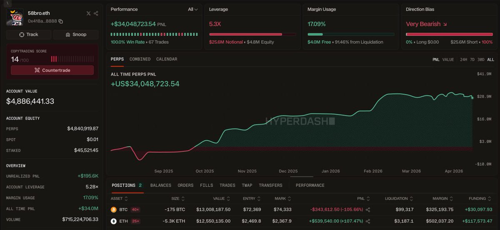500x230 pixels.
Task: Click the PERPS equity value $4,840,919.87
Action: [82, 129]
